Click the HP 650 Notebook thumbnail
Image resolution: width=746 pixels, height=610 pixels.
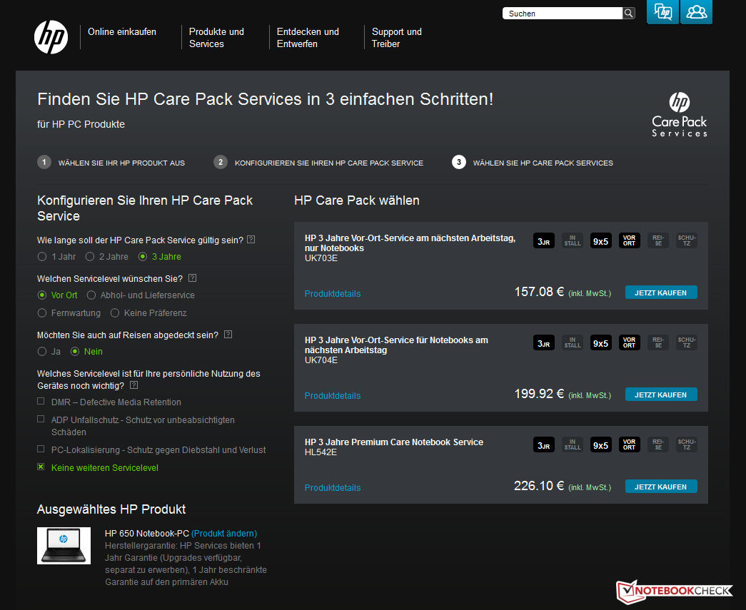pos(64,545)
